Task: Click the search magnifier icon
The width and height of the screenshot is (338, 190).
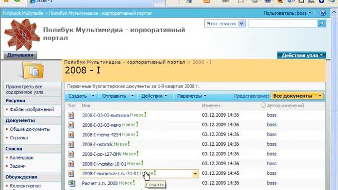Action: [322, 23]
